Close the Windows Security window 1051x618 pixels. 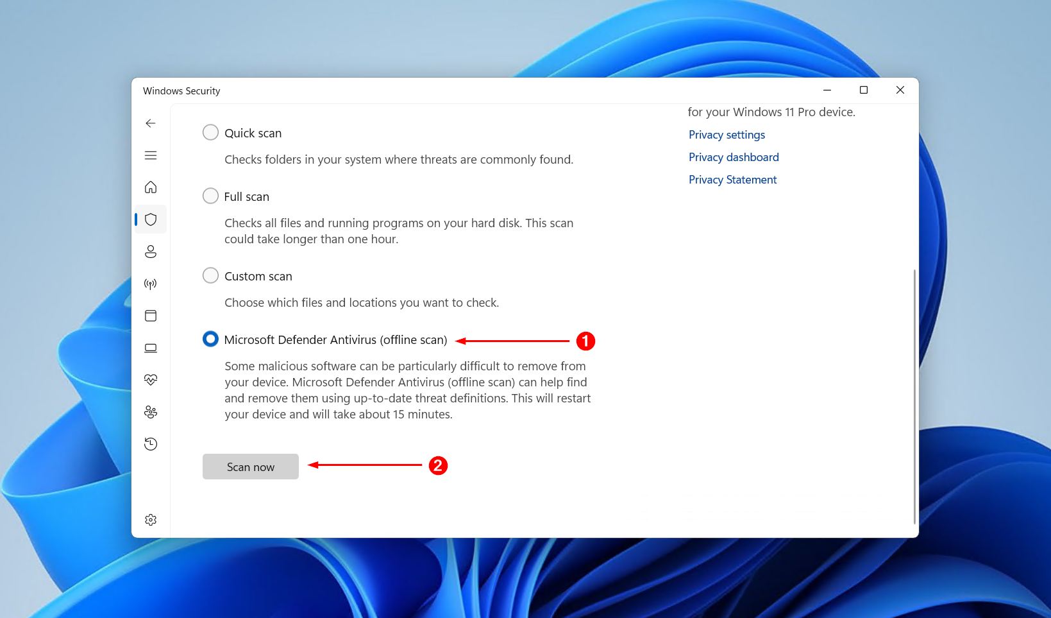point(900,90)
